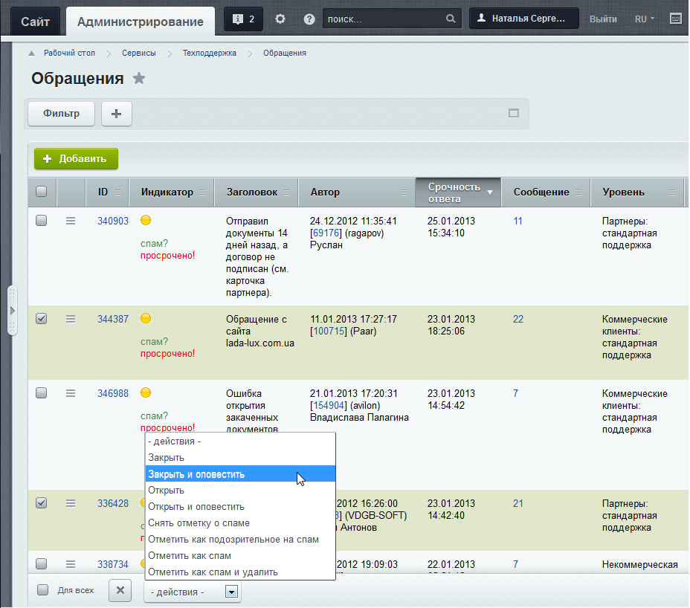Open the notifications counter showing 2
The width and height of the screenshot is (690, 608).
[243, 19]
